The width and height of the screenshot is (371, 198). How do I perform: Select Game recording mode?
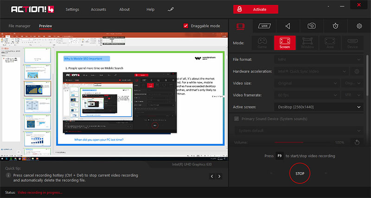(x=262, y=43)
